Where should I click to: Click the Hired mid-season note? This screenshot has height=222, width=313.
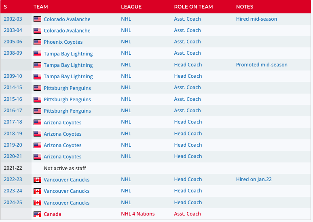point(256,19)
